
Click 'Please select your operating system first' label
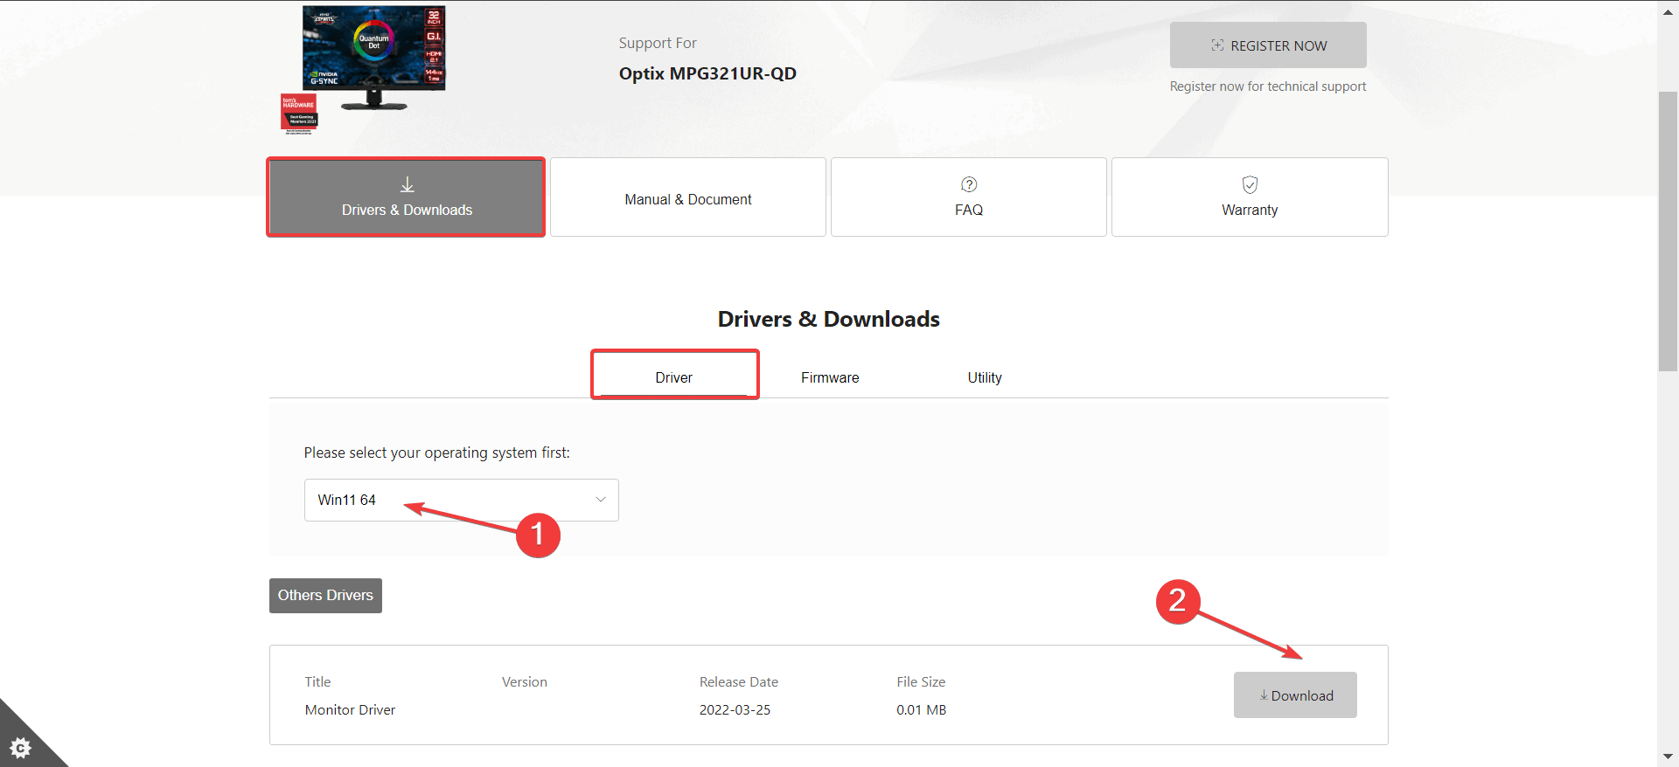437,453
